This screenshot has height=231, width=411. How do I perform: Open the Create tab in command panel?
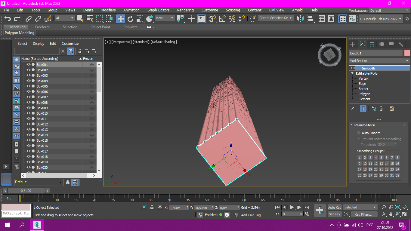pos(353,44)
